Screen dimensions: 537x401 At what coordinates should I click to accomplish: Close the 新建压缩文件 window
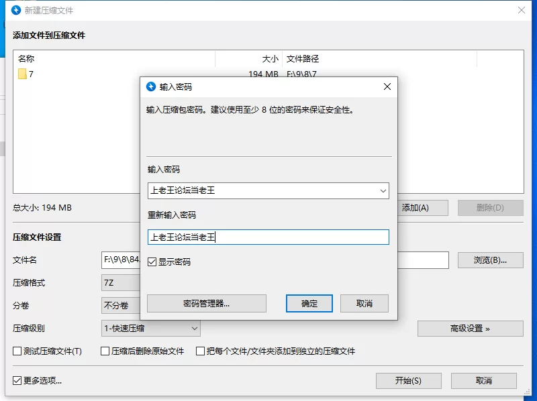[522, 10]
